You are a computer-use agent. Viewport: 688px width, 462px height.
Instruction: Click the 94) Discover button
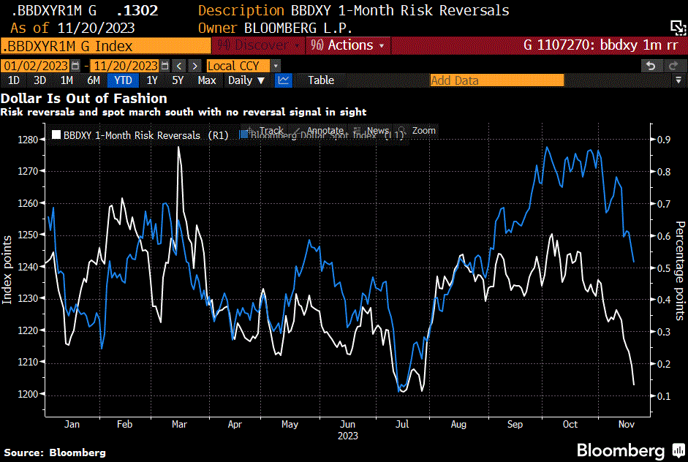[259, 45]
